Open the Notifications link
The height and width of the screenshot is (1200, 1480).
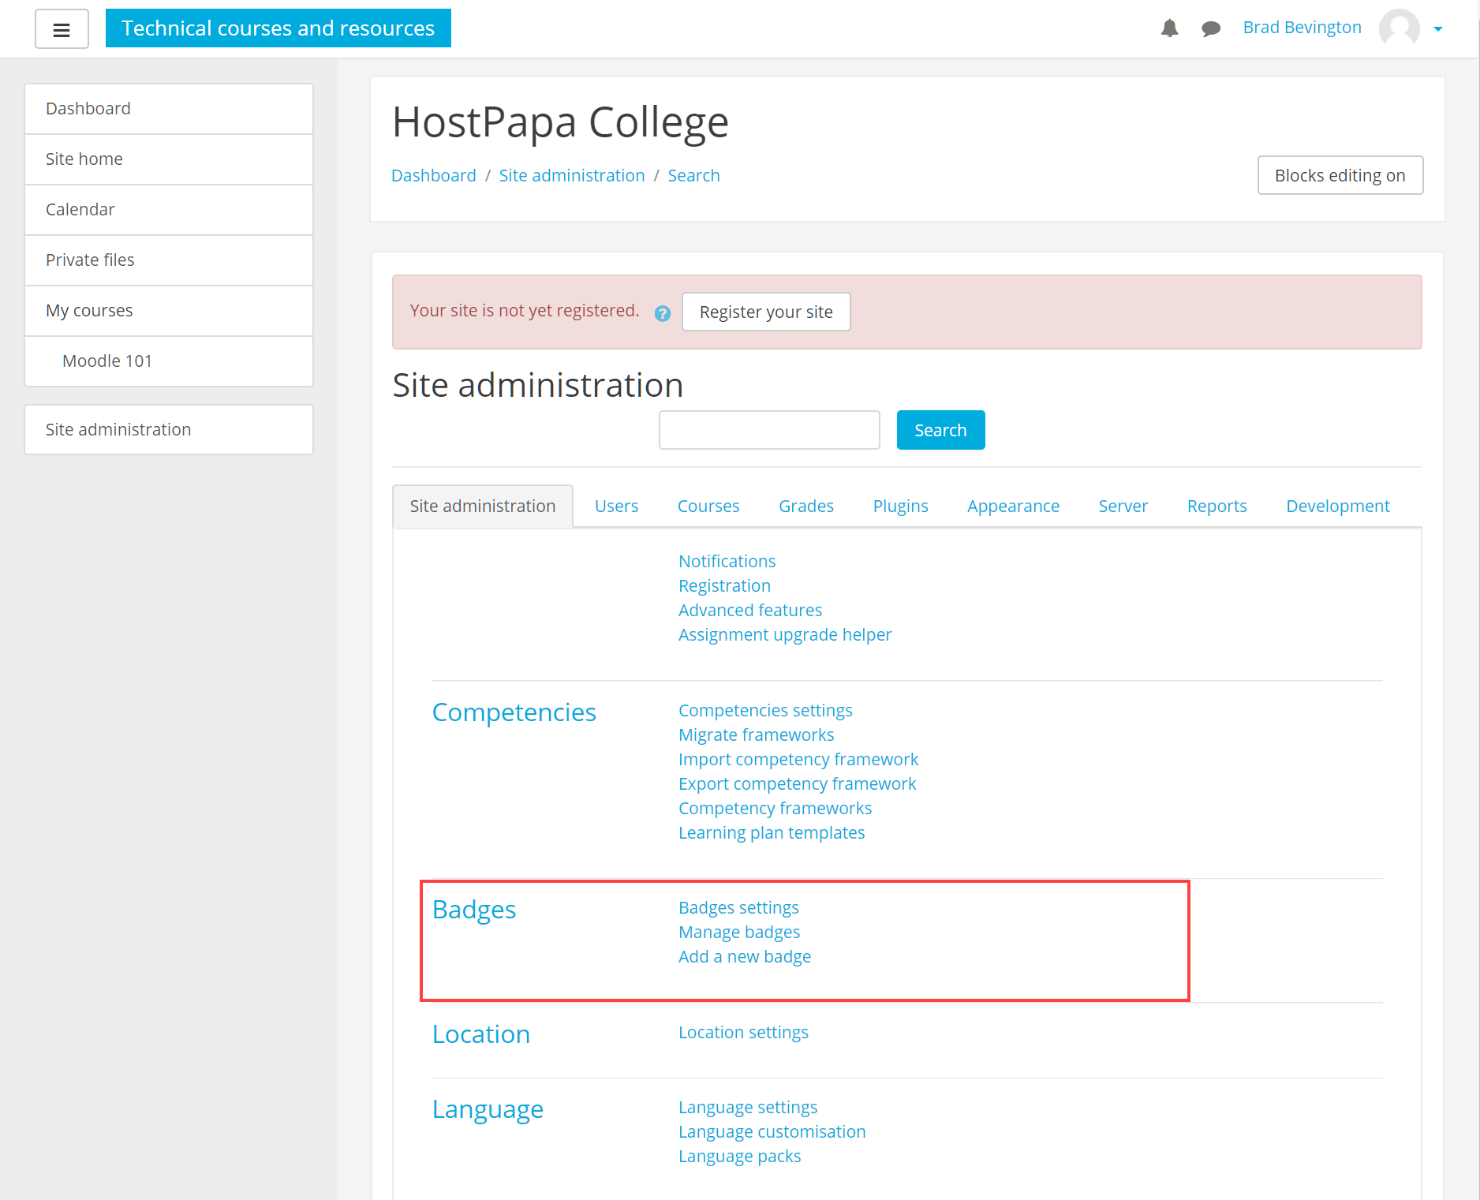coord(727,562)
